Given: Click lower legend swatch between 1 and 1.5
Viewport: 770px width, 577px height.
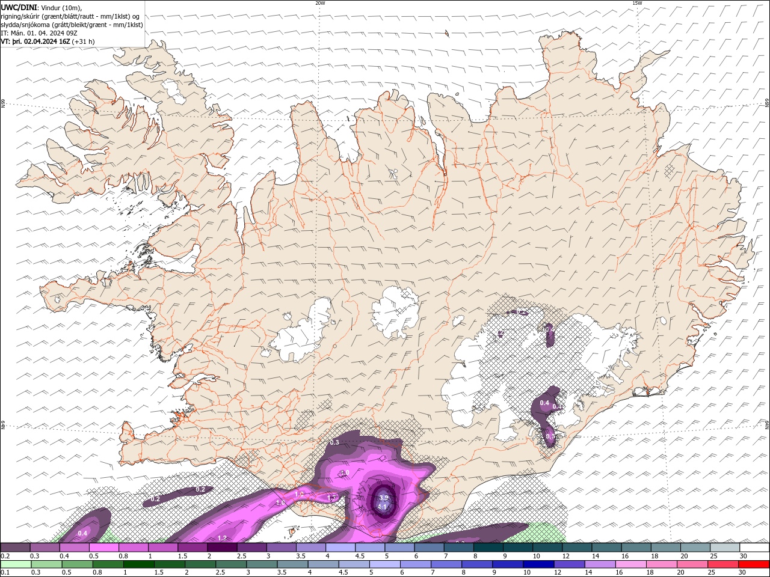Looking at the screenshot, I should 138,564.
